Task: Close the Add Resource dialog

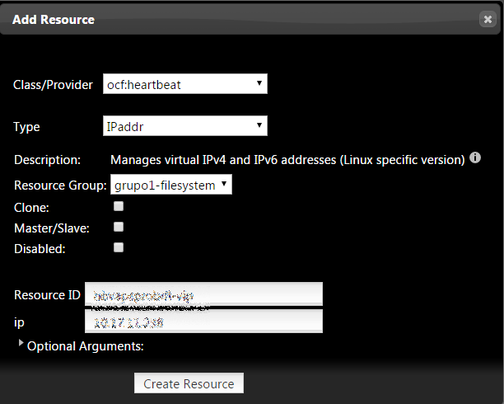Action: click(x=488, y=20)
